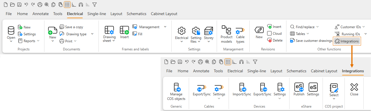Toggle the filter funnel in upper toolbar
371x111 pixels.
point(95,5)
